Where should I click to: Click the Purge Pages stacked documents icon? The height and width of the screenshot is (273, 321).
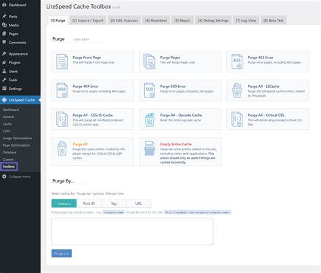(x=149, y=61)
